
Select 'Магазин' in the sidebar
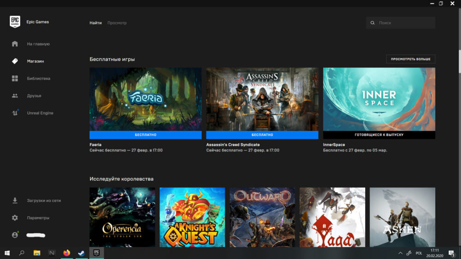coord(35,61)
